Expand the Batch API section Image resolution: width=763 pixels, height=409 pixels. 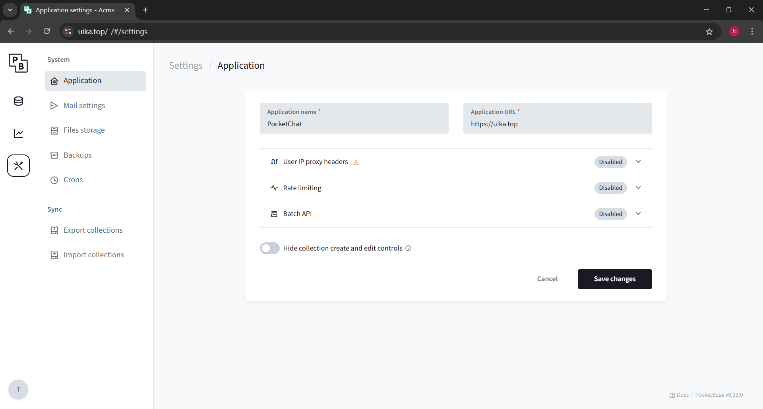click(456, 214)
